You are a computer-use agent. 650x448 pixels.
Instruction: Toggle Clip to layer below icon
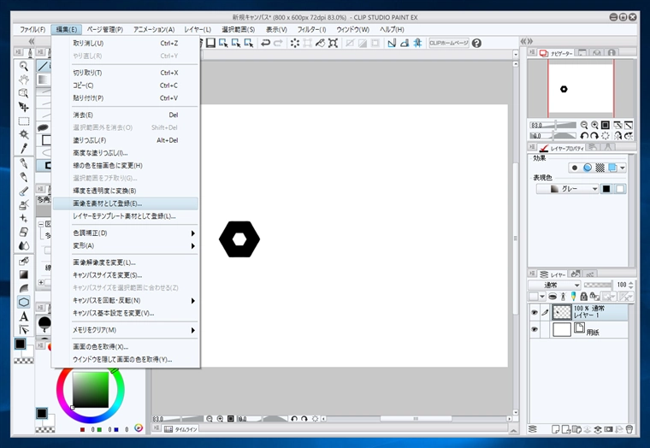tap(552, 297)
